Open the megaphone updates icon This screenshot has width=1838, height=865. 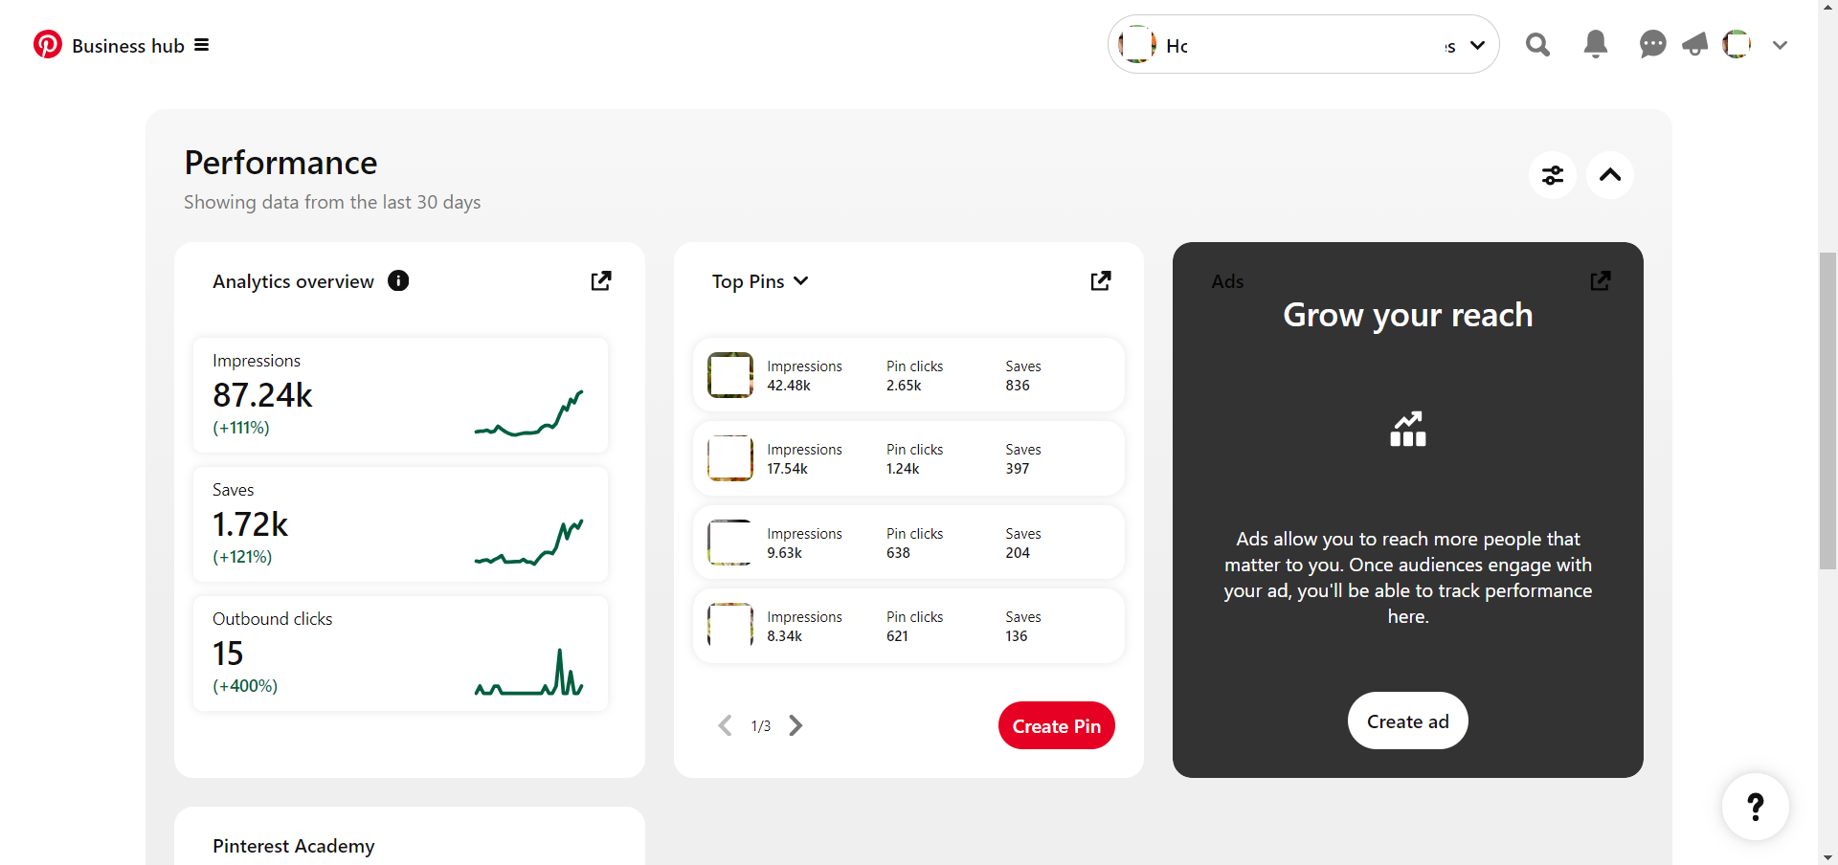click(x=1694, y=44)
